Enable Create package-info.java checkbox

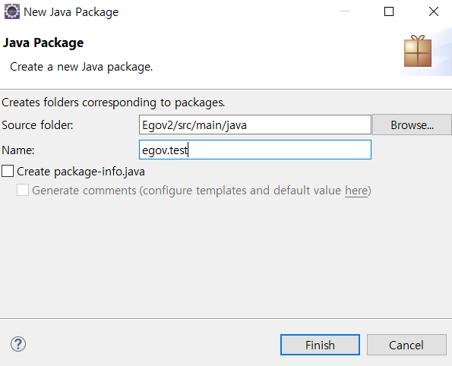point(8,171)
